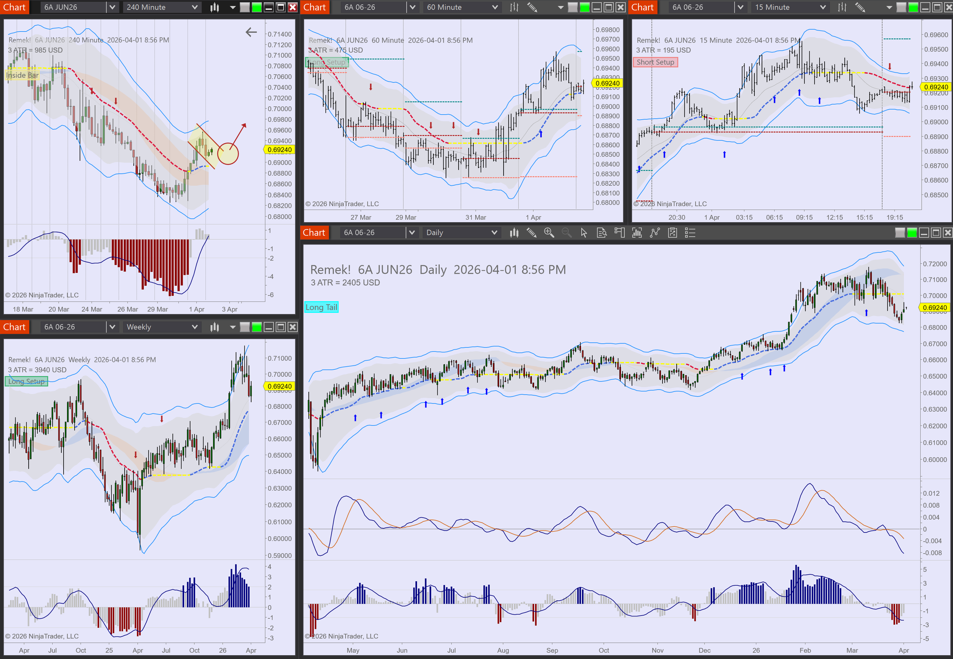The image size is (953, 659).
Task: Toggle green link button on the 240 Minute chart
Action: click(257, 8)
